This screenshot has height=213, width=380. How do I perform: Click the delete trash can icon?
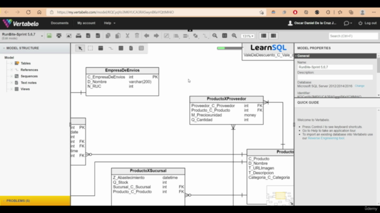(x=137, y=35)
